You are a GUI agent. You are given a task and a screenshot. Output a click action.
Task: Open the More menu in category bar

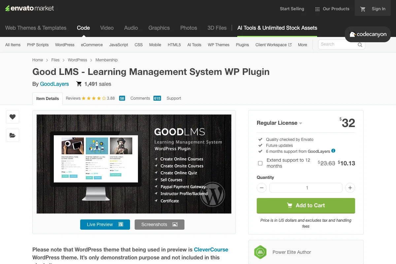click(x=302, y=45)
